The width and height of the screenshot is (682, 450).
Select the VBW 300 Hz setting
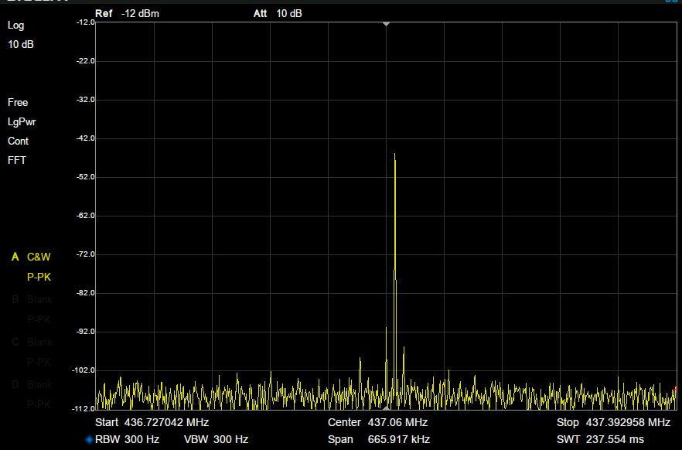pos(216,440)
